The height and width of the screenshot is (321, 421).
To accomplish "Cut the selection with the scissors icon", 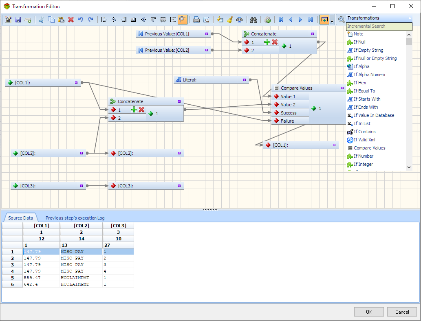I will pyautogui.click(x=41, y=20).
